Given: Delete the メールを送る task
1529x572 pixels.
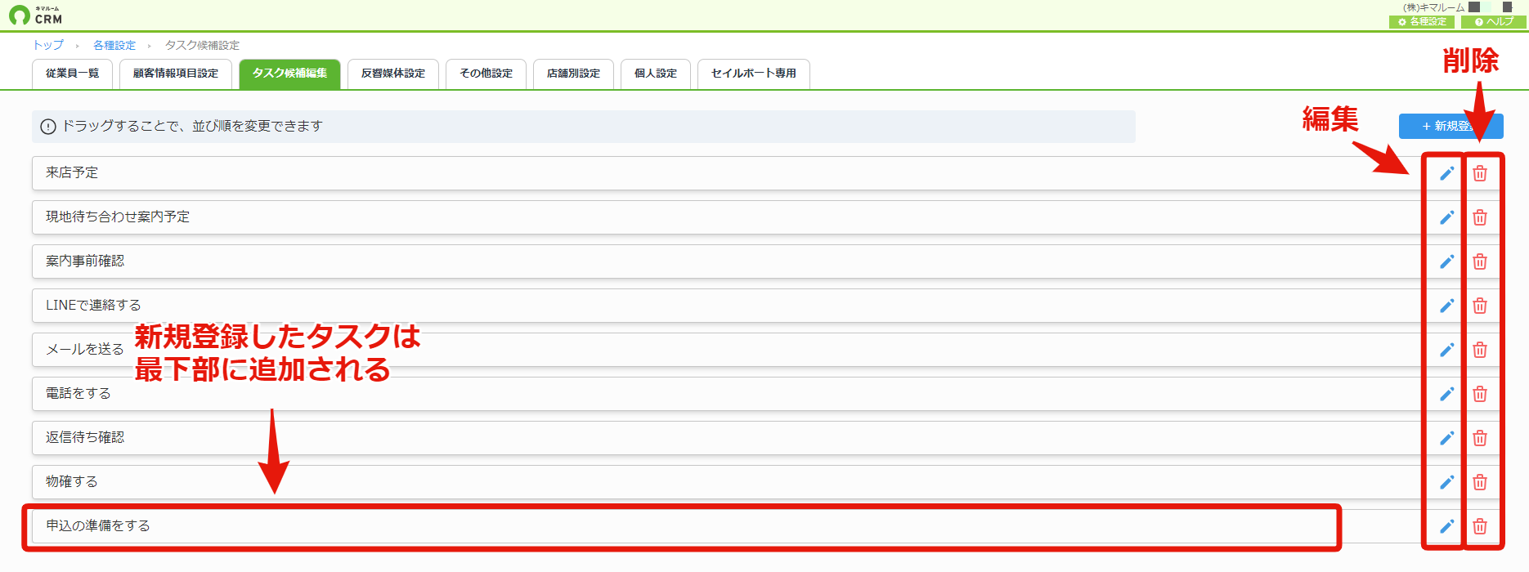Looking at the screenshot, I should pyautogui.click(x=1480, y=350).
